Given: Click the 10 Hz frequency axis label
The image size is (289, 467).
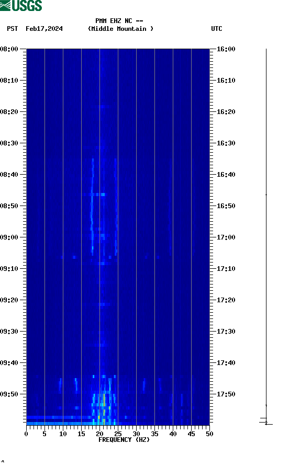Looking at the screenshot, I should click(x=63, y=434).
